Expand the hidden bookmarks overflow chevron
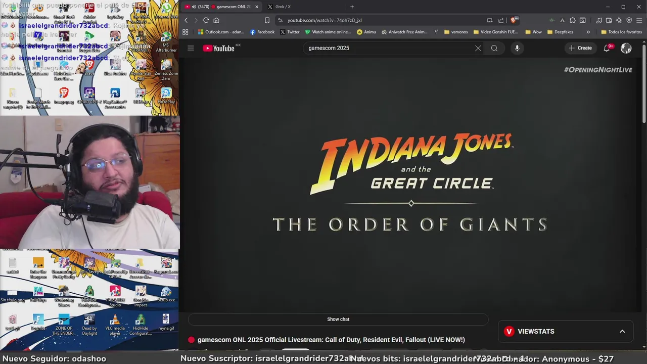Image resolution: width=647 pixels, height=364 pixels. (588, 32)
